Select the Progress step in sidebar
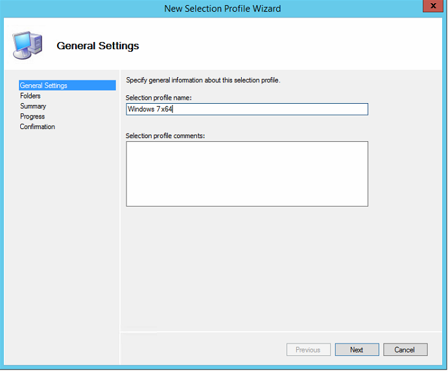 (32, 117)
